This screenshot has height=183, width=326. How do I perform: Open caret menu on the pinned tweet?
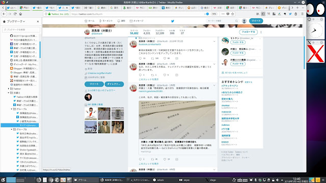(214, 42)
